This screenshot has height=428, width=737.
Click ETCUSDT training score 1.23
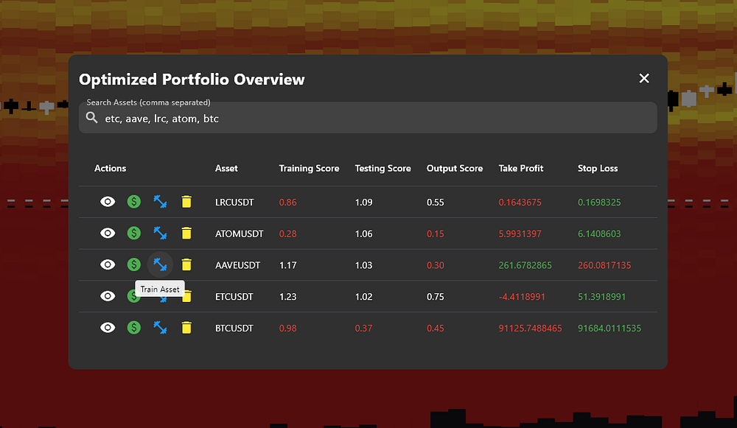(x=287, y=297)
